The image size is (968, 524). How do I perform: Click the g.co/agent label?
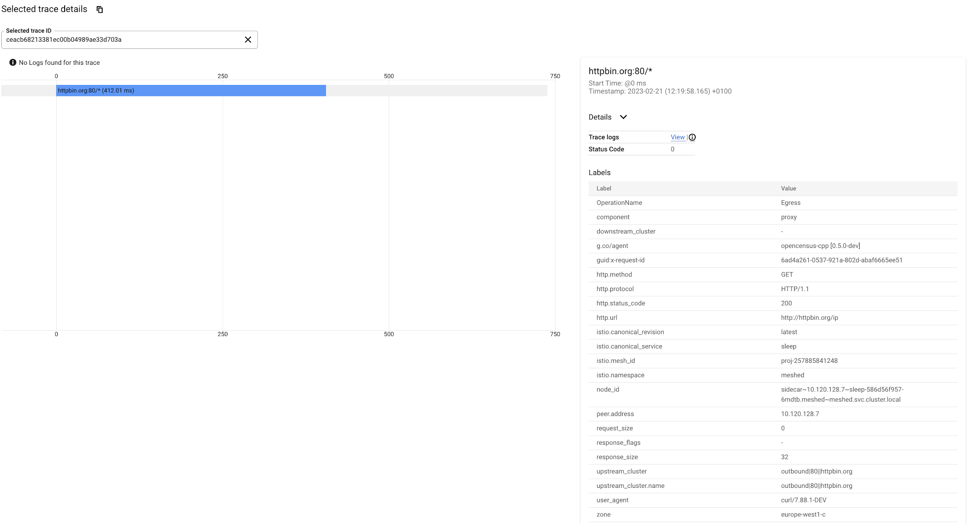tap(612, 246)
